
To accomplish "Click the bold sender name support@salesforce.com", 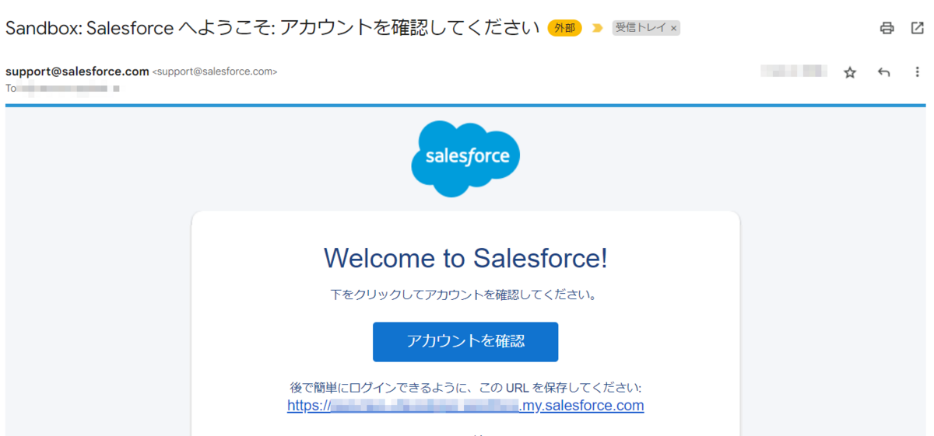I will pyautogui.click(x=77, y=72).
